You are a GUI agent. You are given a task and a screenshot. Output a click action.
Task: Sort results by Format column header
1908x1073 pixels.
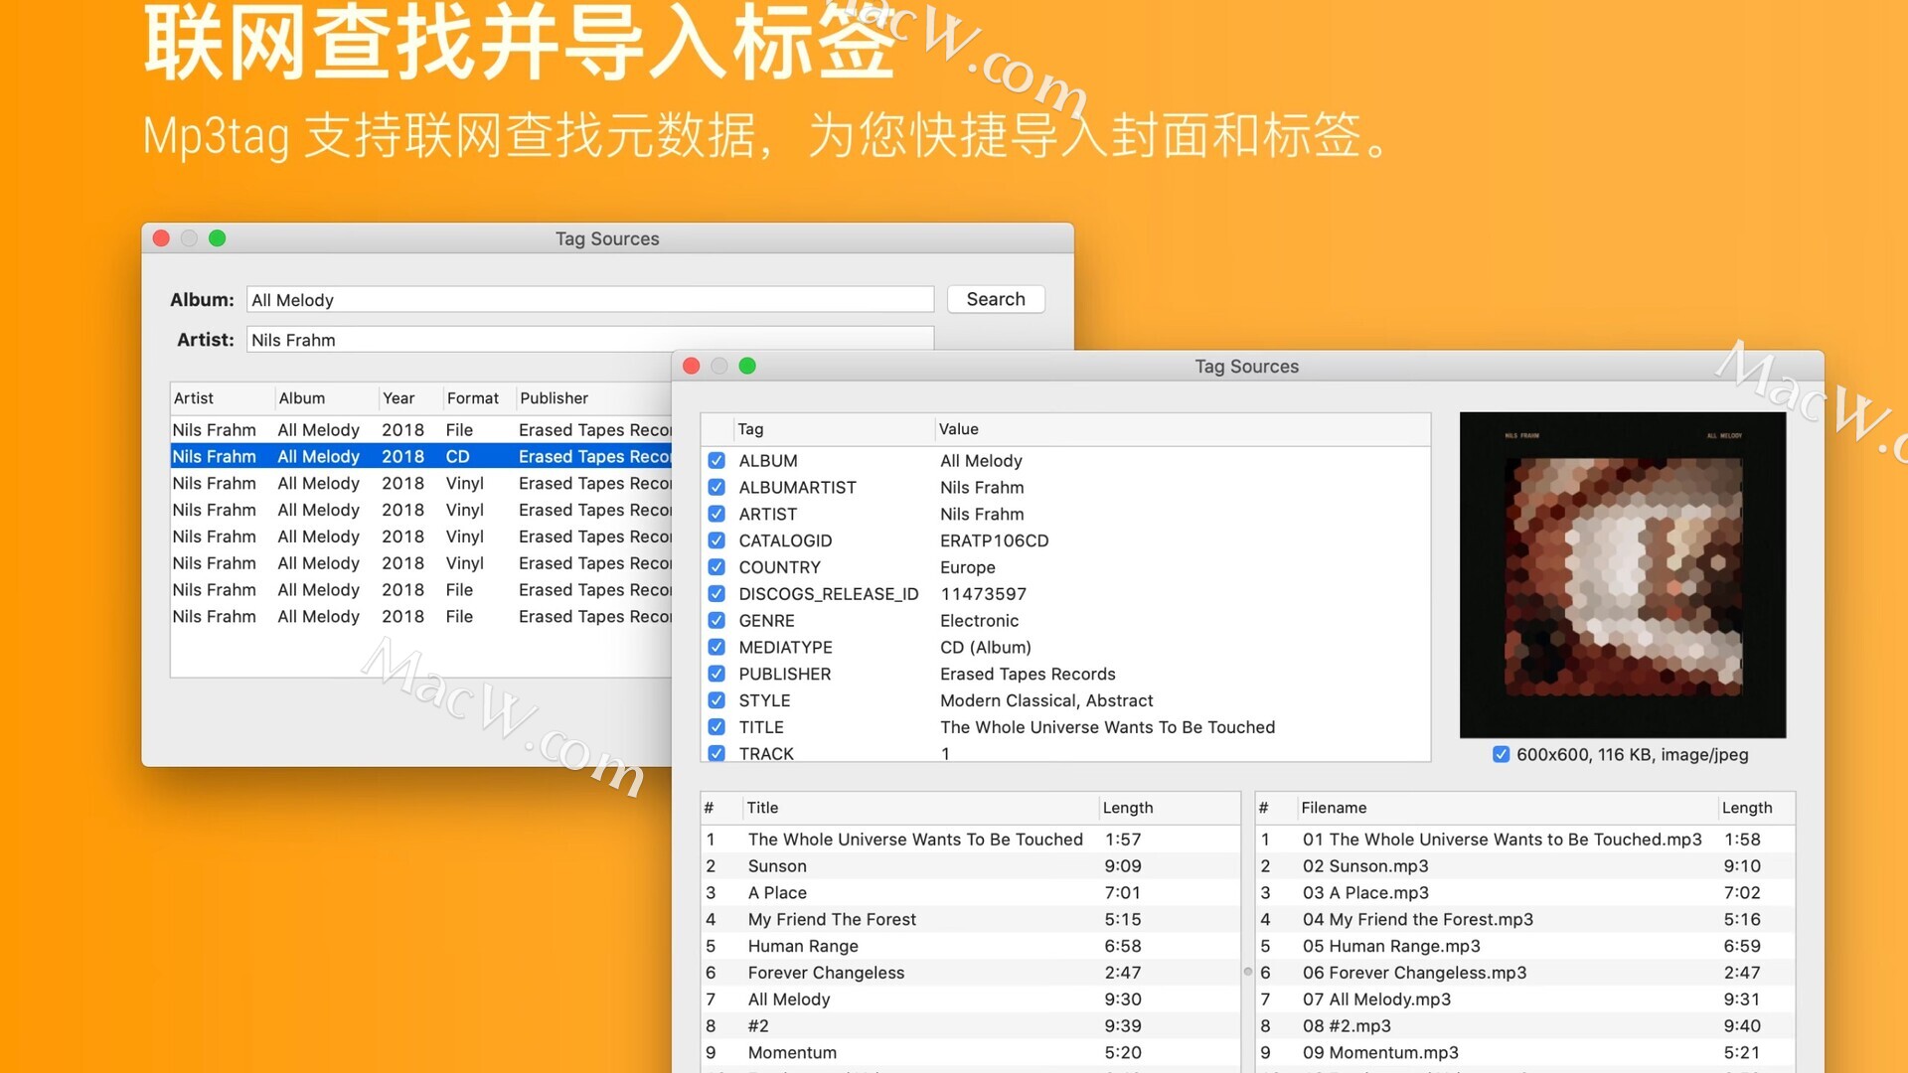(479, 398)
